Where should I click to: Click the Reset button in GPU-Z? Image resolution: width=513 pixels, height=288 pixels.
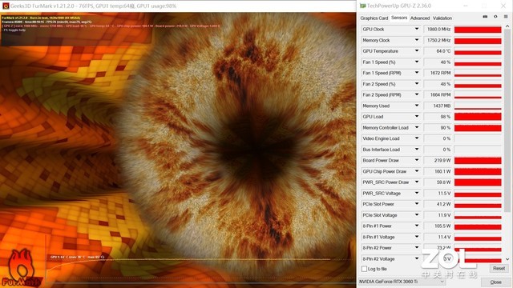[499, 269]
